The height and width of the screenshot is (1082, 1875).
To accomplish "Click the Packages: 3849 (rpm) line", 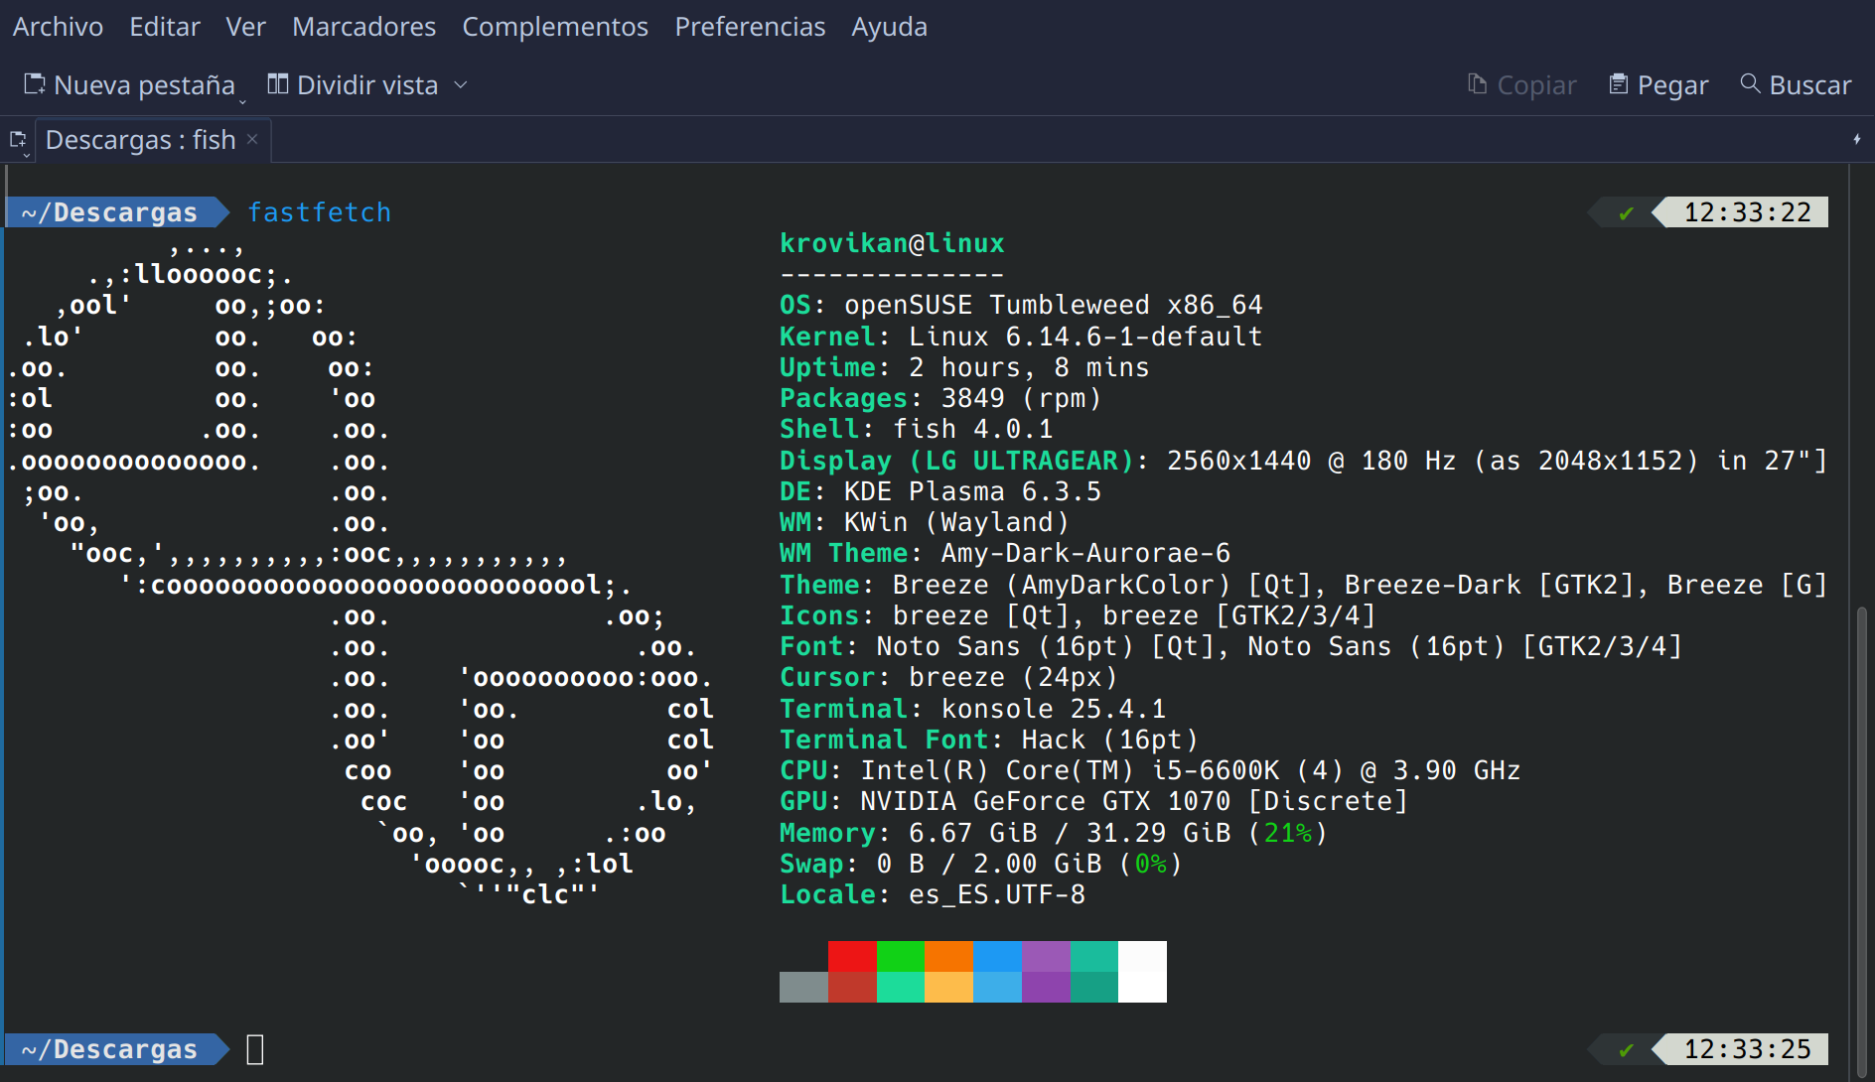I will click(940, 398).
